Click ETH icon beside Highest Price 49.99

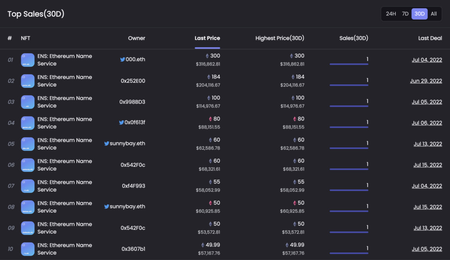pyautogui.click(x=287, y=245)
